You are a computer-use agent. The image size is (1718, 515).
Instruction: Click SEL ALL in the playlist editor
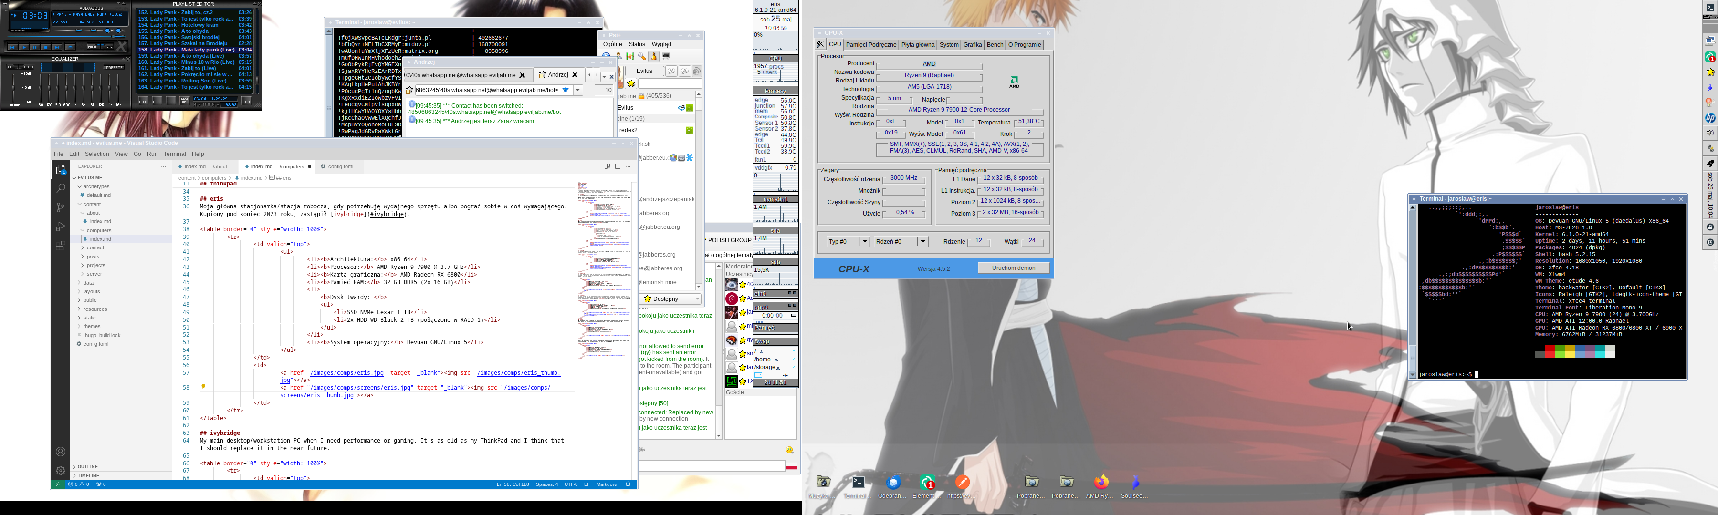pyautogui.click(x=170, y=100)
